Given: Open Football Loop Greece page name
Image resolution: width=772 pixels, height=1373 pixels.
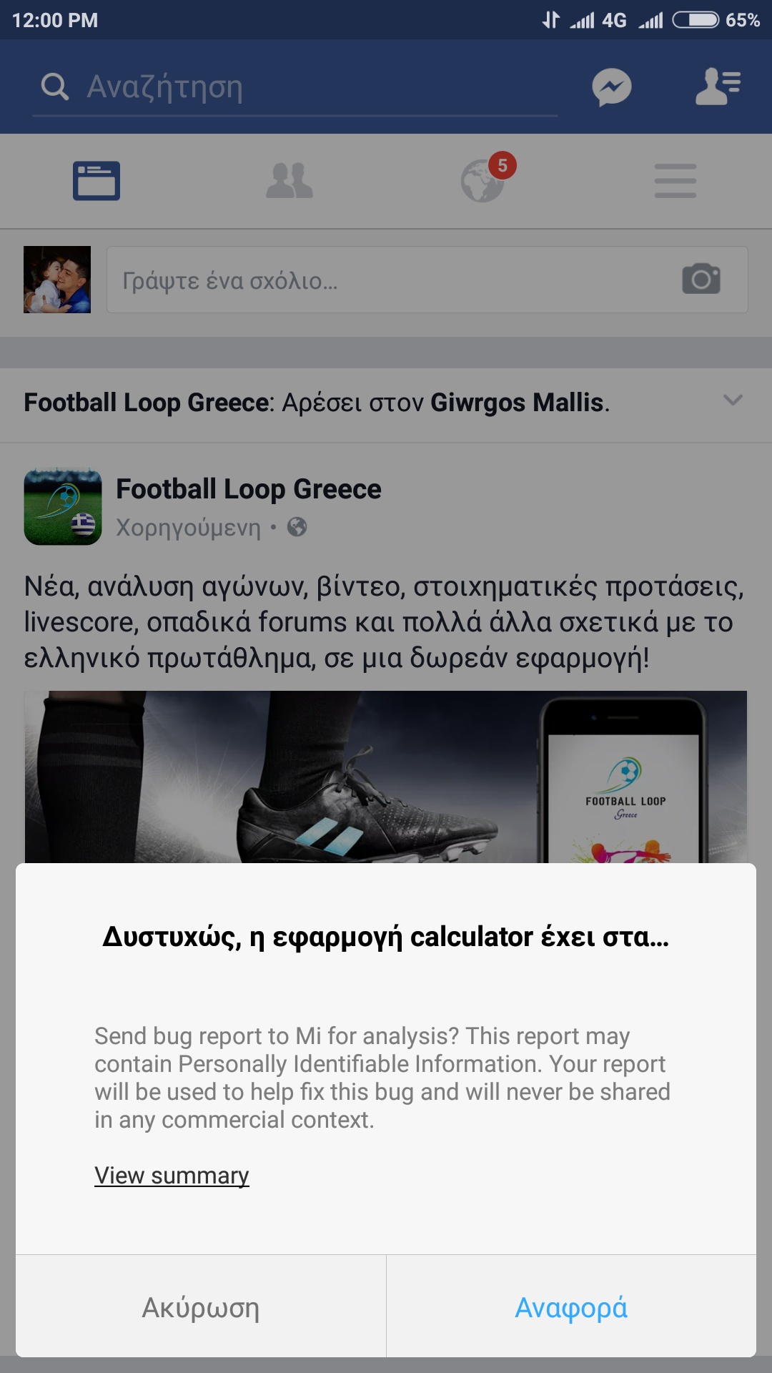Looking at the screenshot, I should [249, 489].
